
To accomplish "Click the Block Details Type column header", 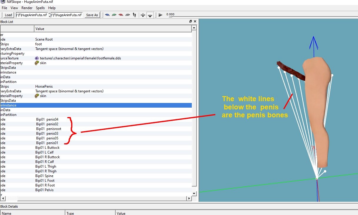I will click(x=90, y=212).
